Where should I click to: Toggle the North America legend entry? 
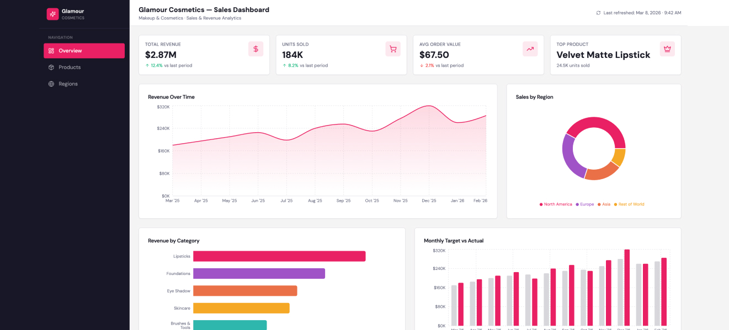555,204
